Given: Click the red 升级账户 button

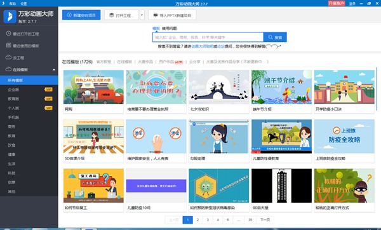Looking at the screenshot, I should (337, 3).
